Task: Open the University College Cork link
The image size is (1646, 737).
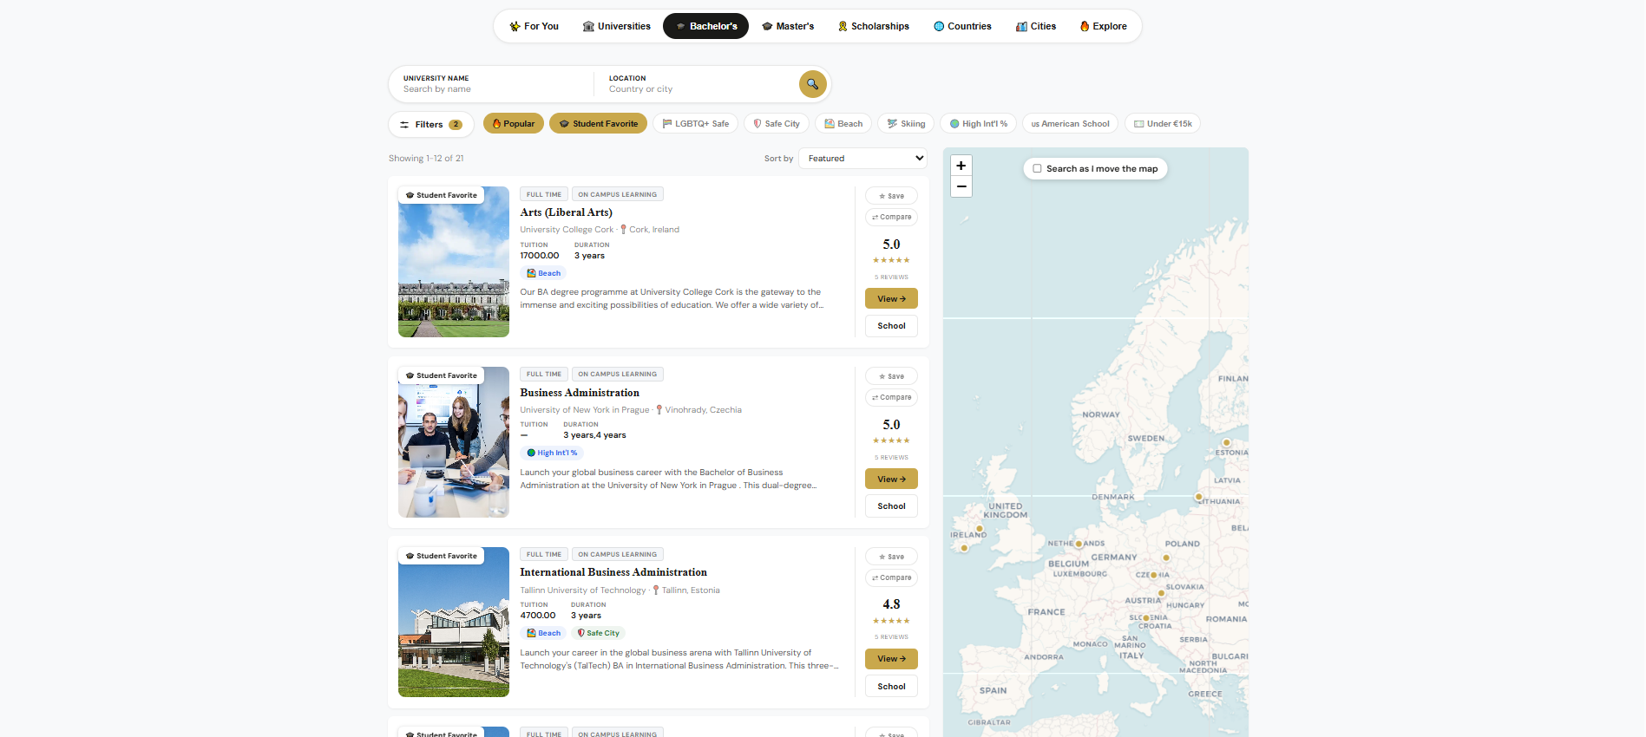Action: coord(567,230)
